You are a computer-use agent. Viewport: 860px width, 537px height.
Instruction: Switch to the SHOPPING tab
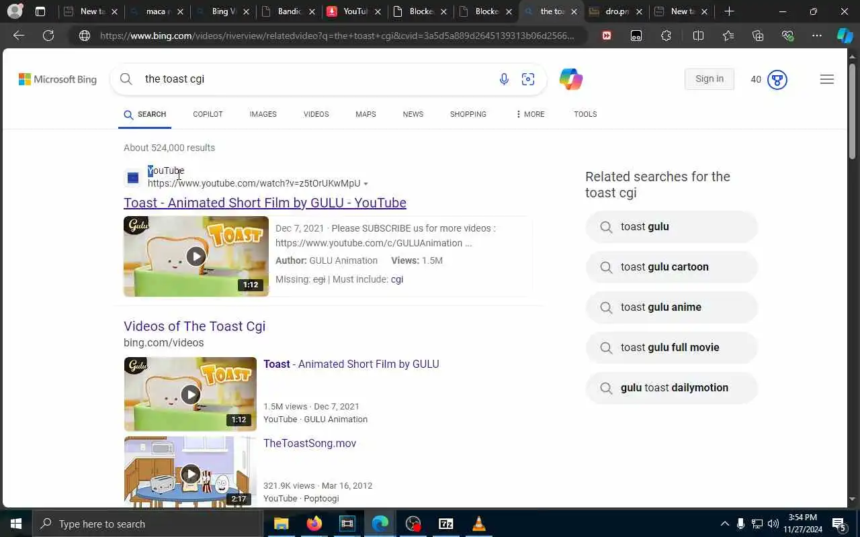468,114
